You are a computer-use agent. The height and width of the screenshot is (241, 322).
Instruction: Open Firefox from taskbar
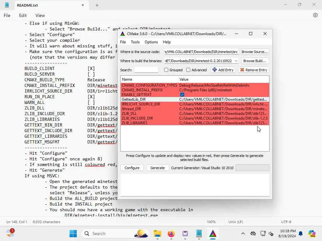pos(171,233)
